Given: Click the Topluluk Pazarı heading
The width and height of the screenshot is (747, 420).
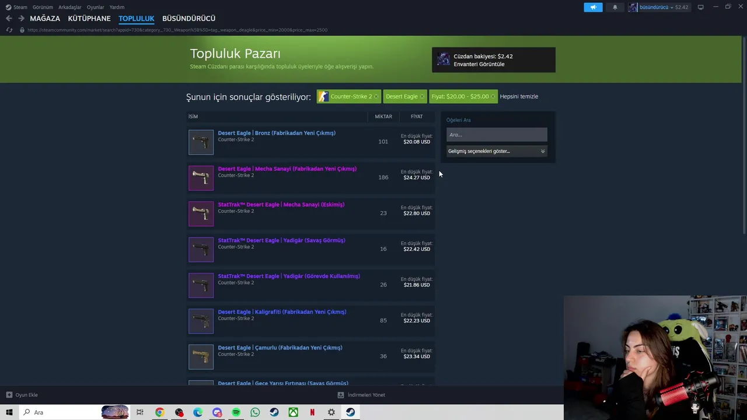Looking at the screenshot, I should tap(235, 54).
